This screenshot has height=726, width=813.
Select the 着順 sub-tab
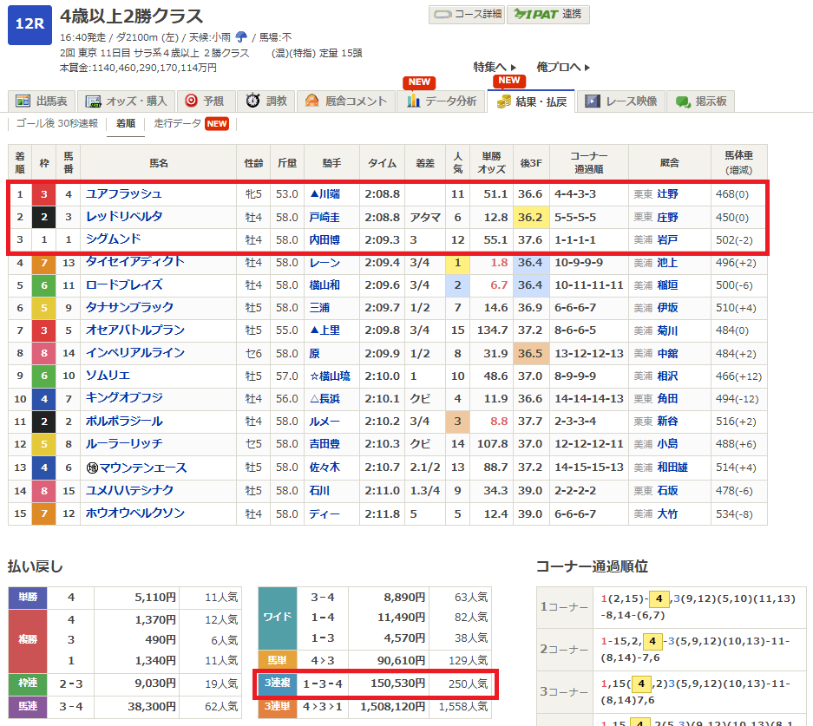tap(125, 124)
